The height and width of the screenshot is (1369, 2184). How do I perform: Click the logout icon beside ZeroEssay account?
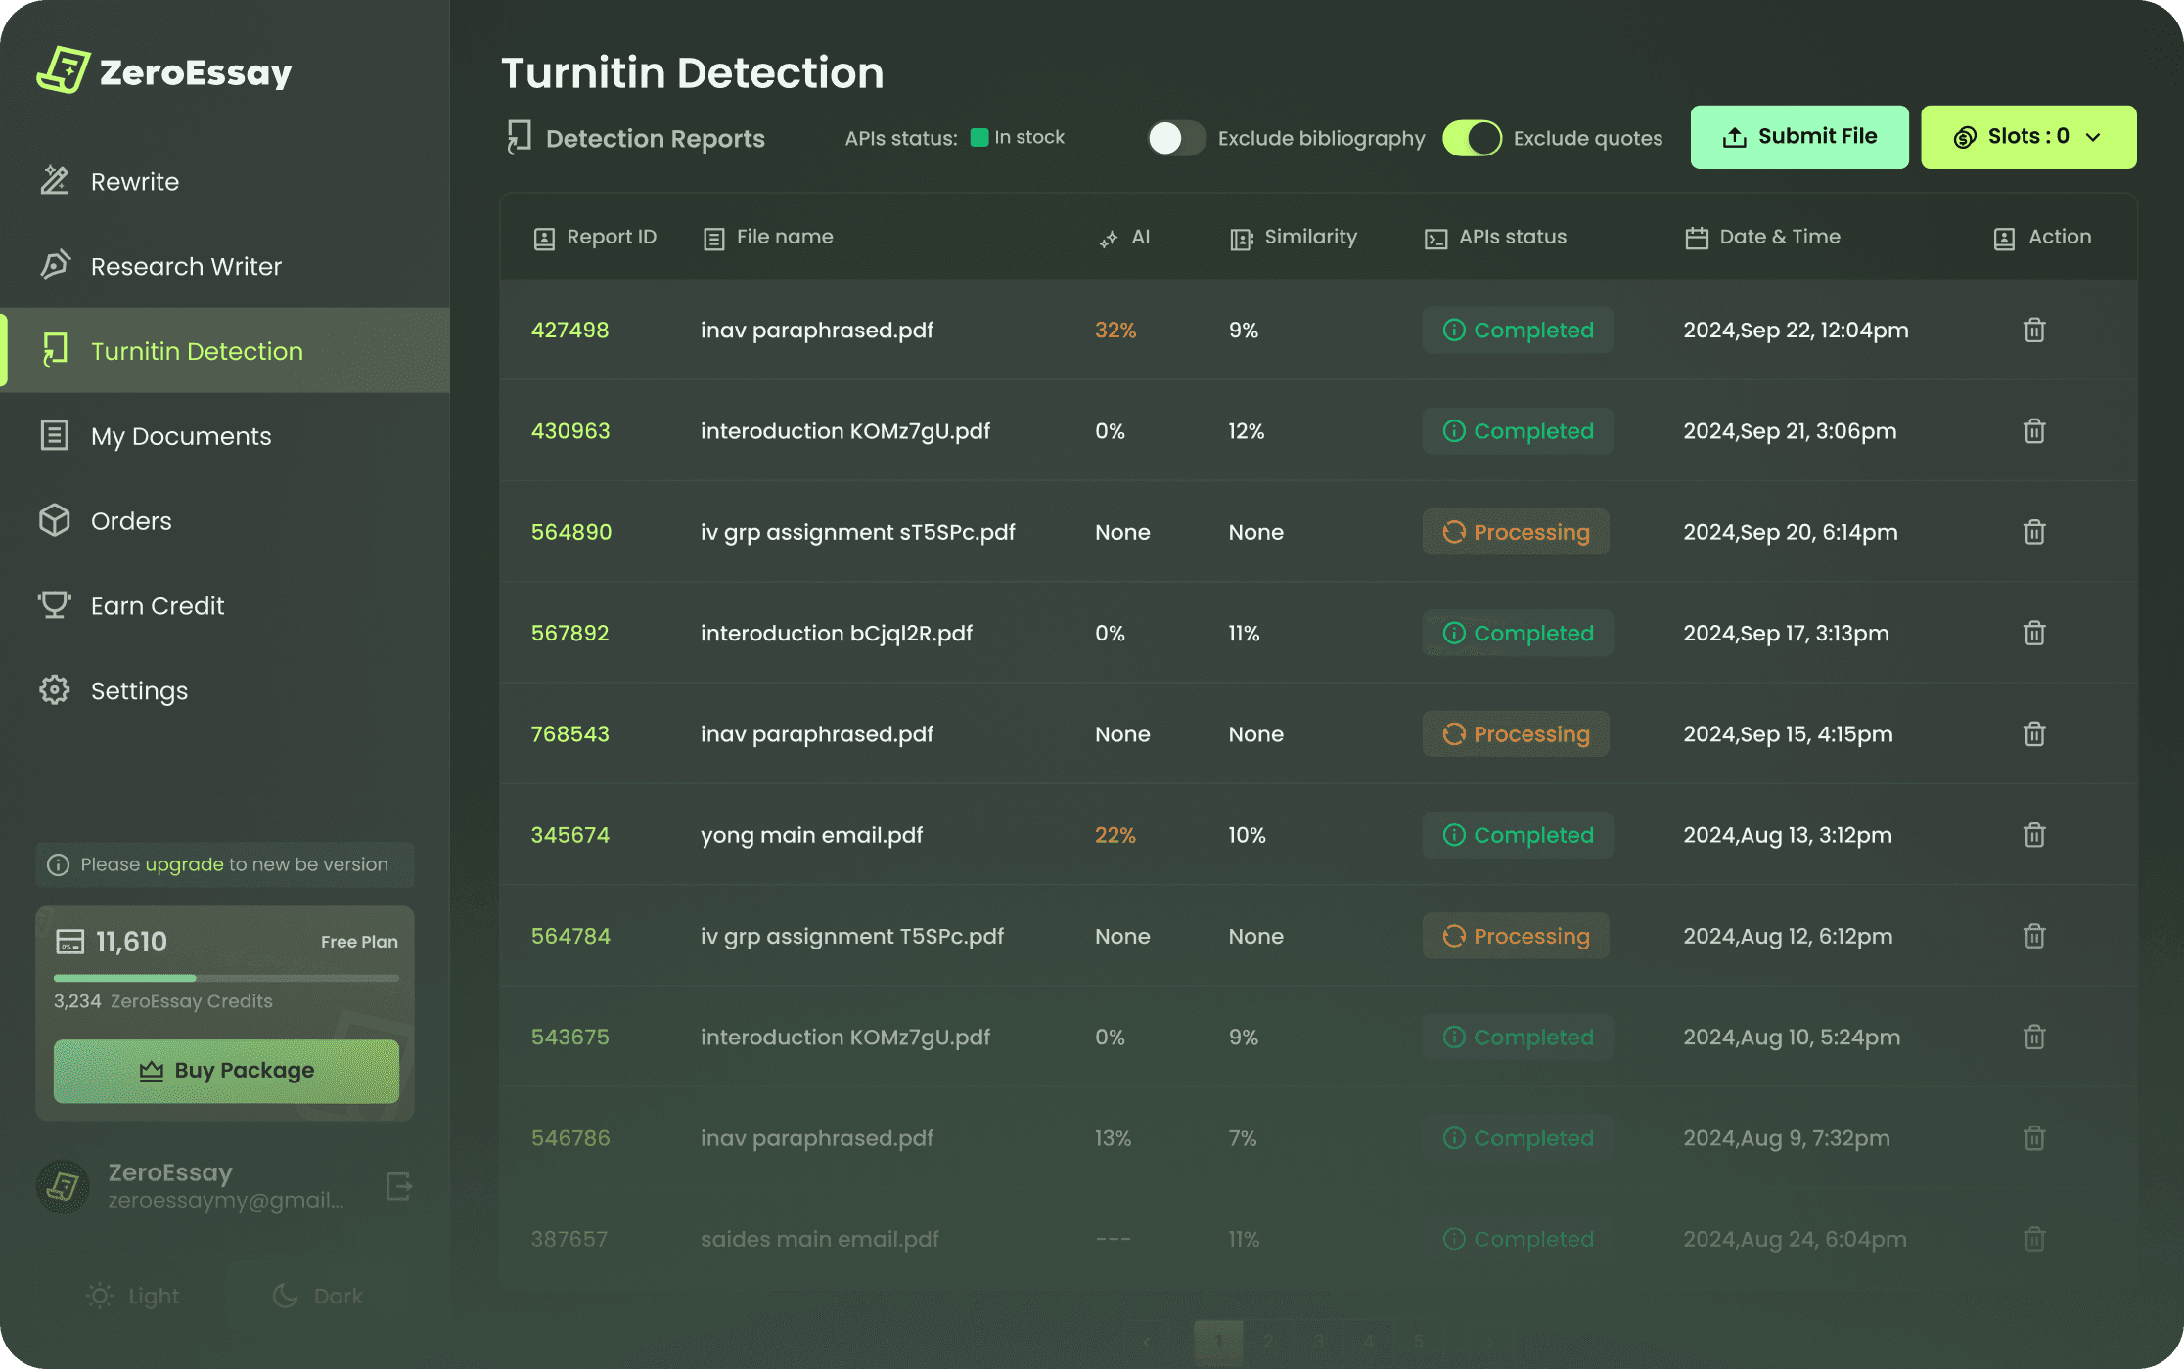(399, 1186)
